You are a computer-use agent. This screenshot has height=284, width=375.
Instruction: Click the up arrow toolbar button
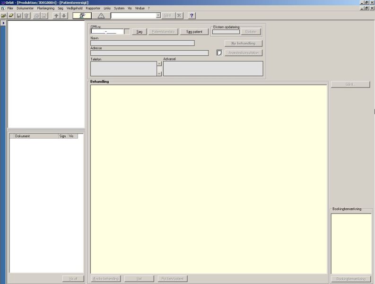[56, 16]
